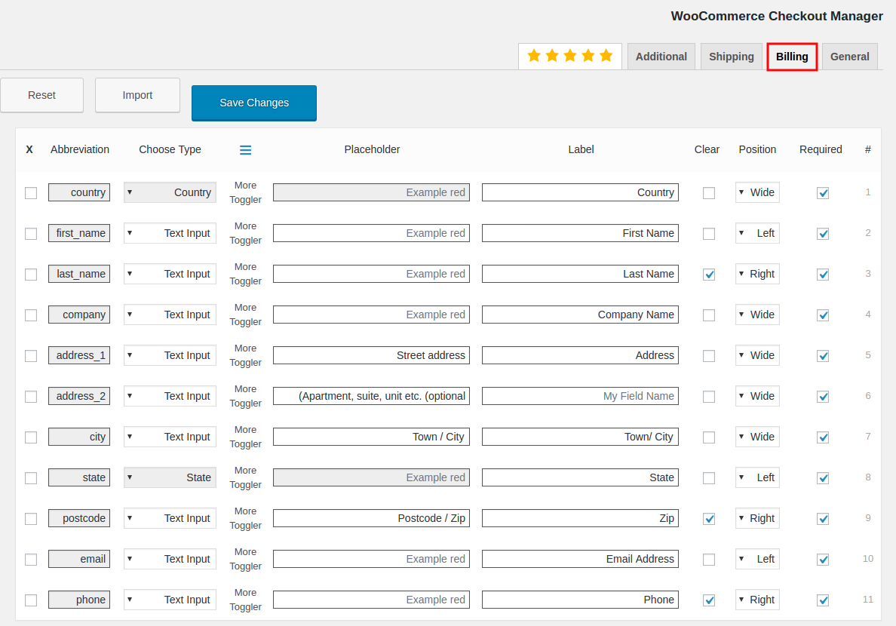This screenshot has width=896, height=626.
Task: Click the hamburger menu icon in table header
Action: (x=245, y=150)
